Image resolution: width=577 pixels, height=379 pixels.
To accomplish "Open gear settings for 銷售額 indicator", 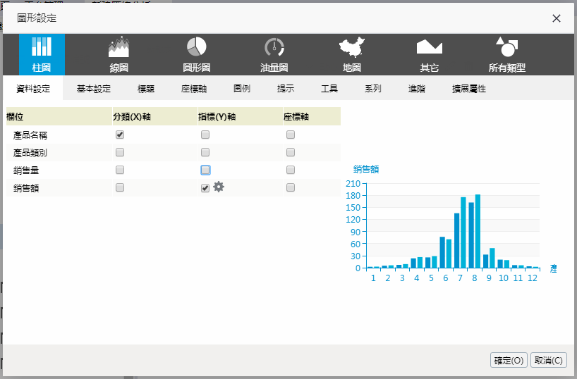I will click(219, 187).
